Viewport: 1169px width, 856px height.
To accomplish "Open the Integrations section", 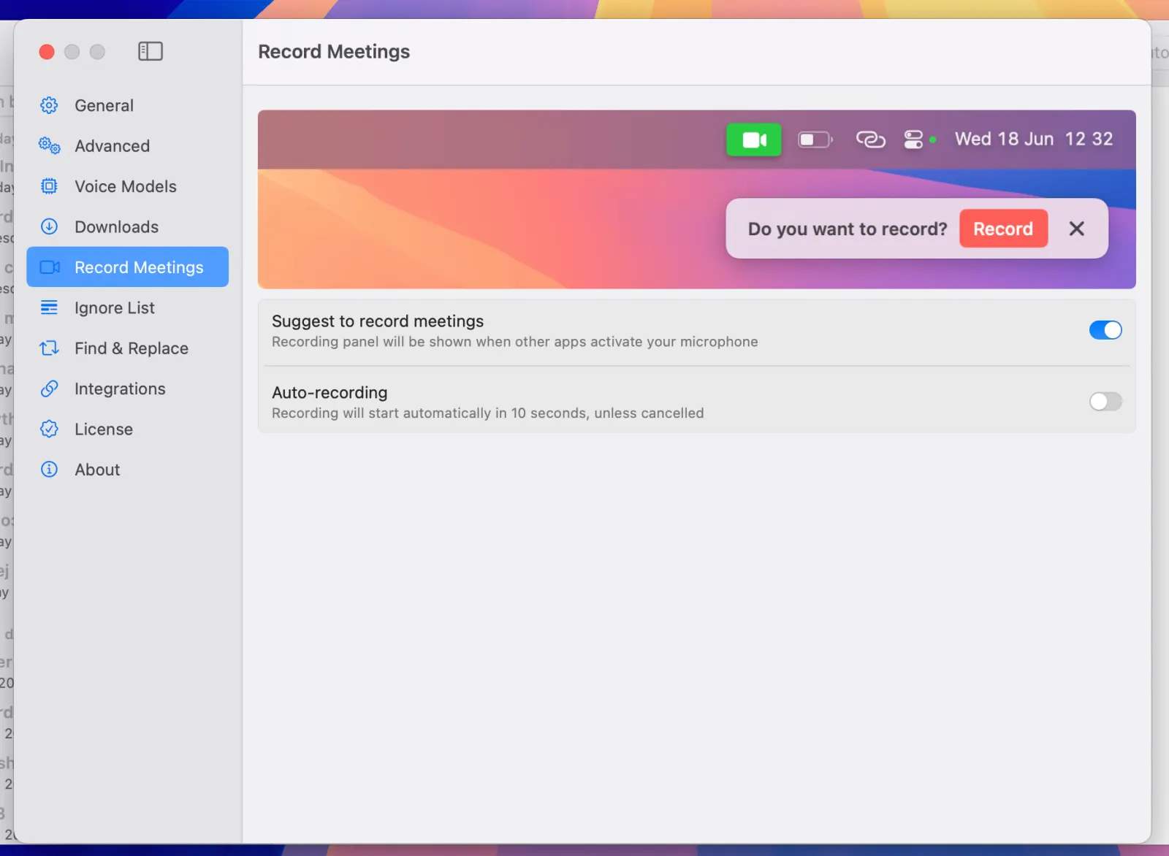I will pos(127,389).
